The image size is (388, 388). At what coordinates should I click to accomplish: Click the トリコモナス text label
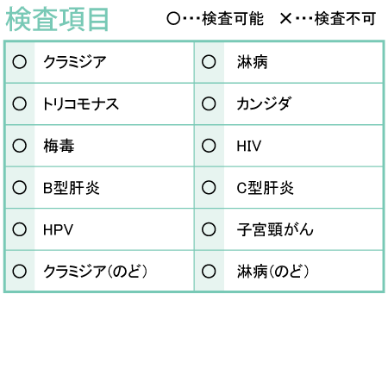[81, 103]
